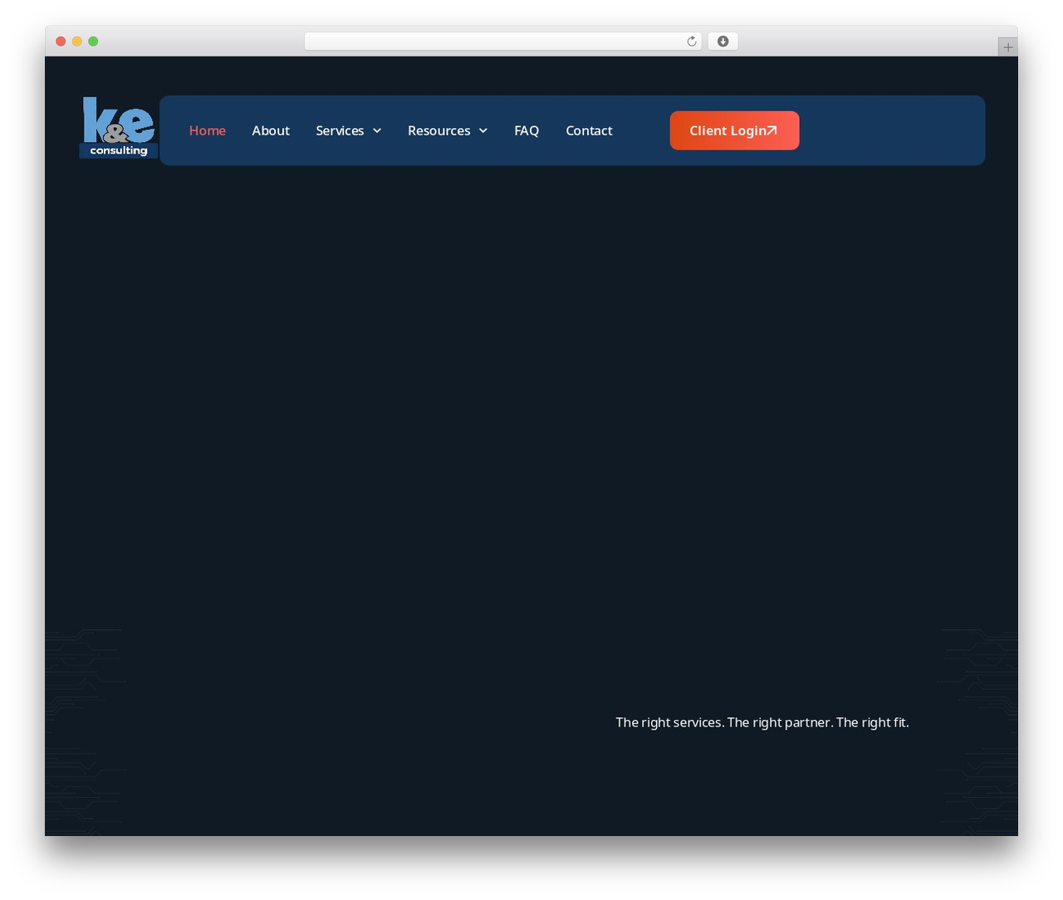Maximize the window using the green button
The width and height of the screenshot is (1063, 900).
click(x=93, y=42)
